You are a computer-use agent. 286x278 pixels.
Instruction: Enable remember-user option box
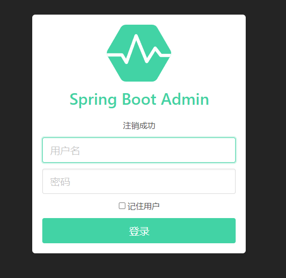point(122,206)
